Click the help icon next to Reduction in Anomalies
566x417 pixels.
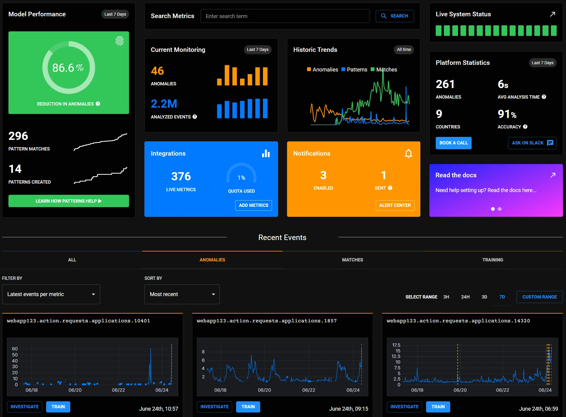(97, 104)
